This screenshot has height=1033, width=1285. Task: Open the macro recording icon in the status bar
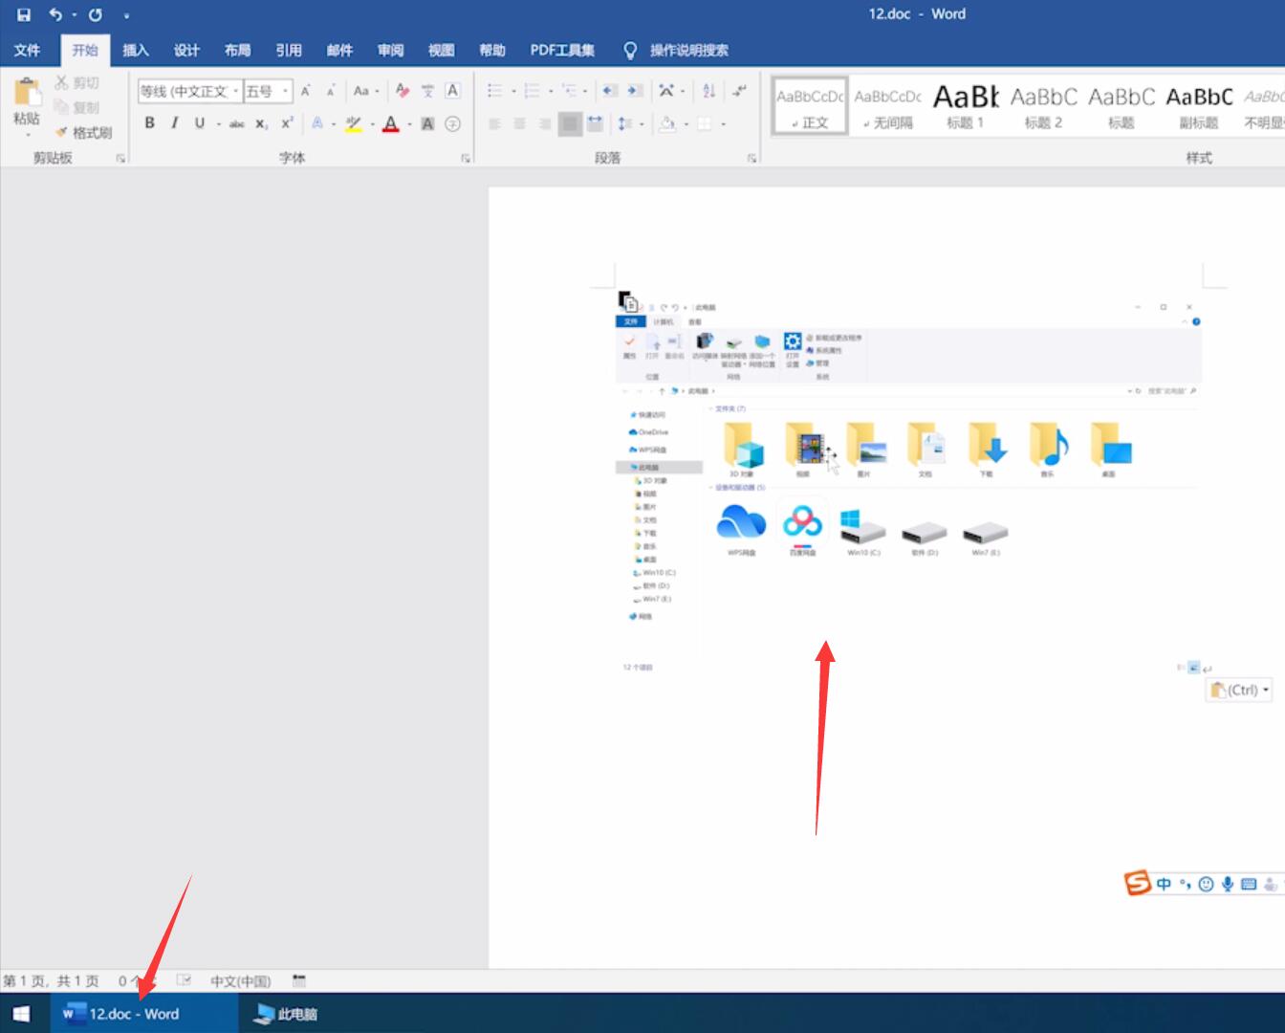[298, 980]
